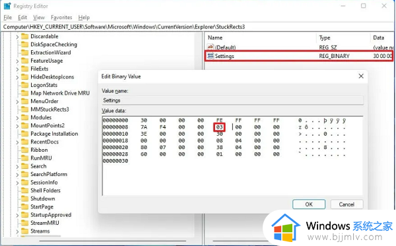Select the DiskSpaceChecking folder icon
This screenshot has width=396, height=246.
[25, 44]
